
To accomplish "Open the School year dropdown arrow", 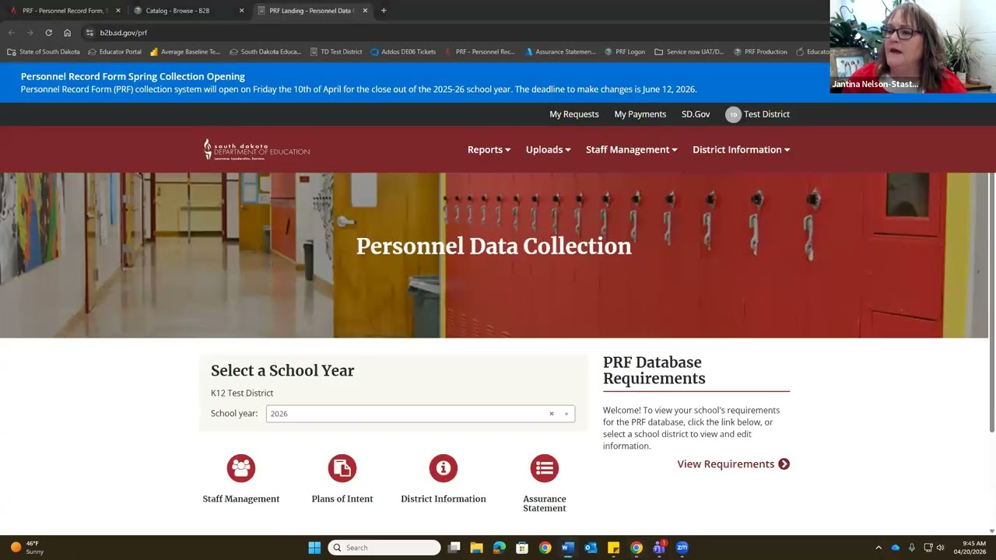I will pyautogui.click(x=566, y=414).
